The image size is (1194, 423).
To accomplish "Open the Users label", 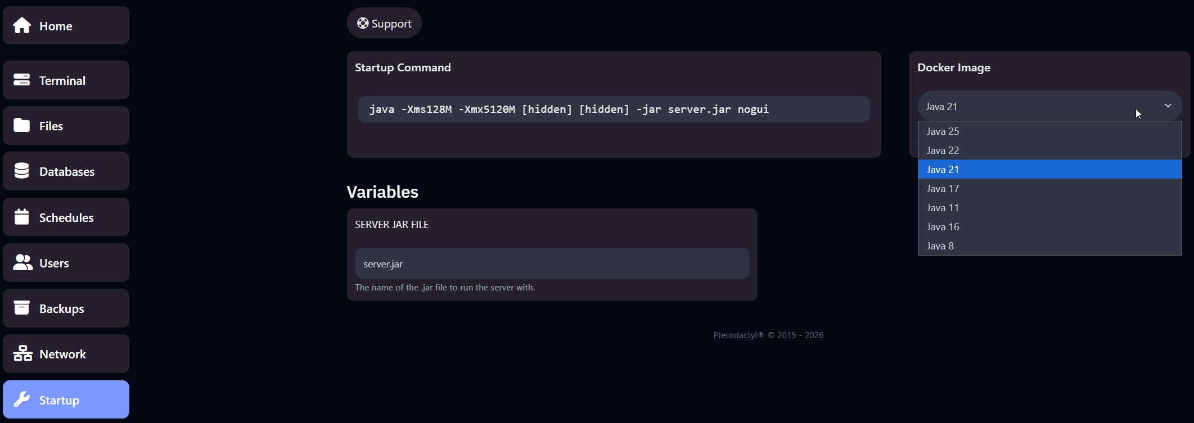I will [54, 263].
